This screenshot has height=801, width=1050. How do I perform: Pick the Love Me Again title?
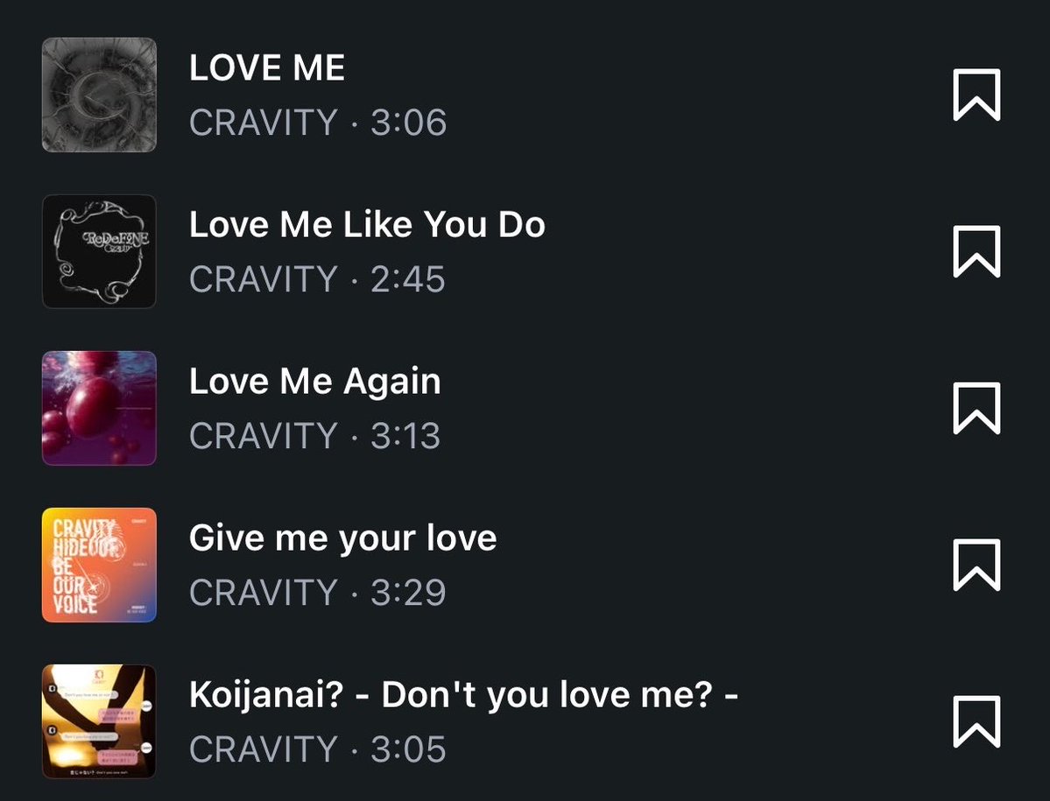[314, 382]
